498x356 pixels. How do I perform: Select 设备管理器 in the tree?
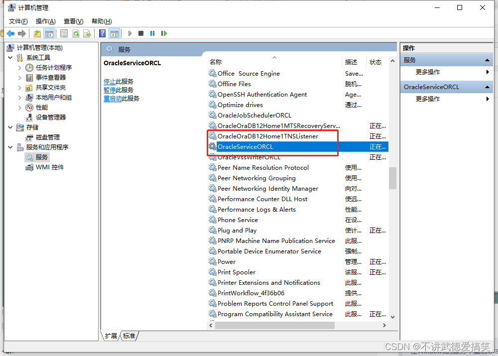50,118
